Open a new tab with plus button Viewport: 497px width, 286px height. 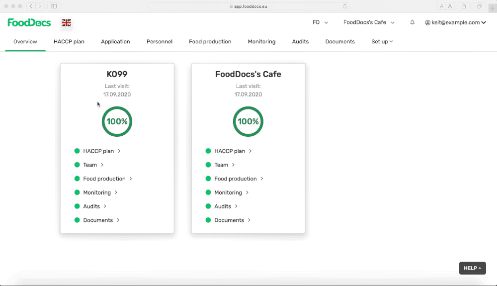pos(493,8)
